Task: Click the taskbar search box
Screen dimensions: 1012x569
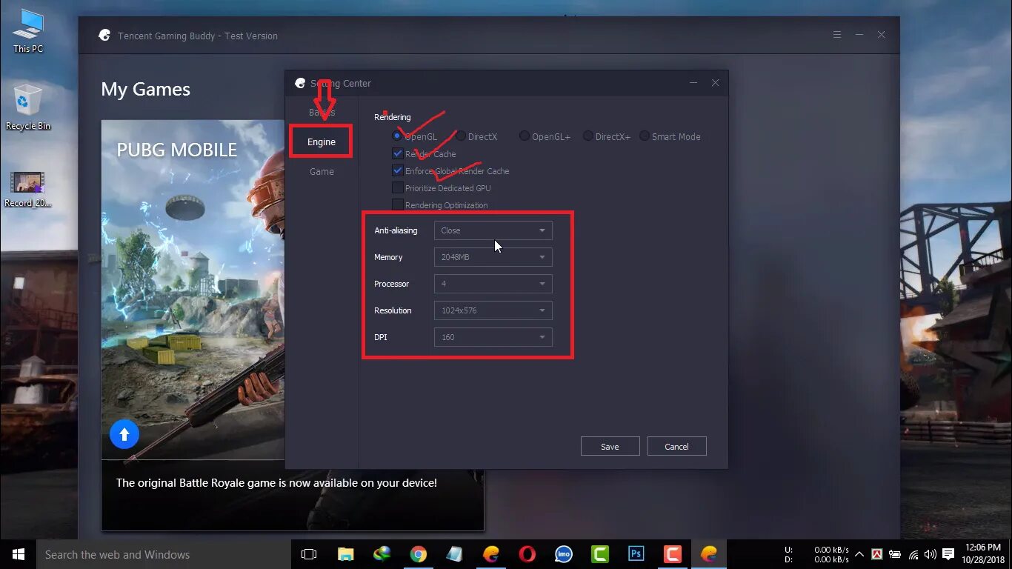Action: [163, 554]
